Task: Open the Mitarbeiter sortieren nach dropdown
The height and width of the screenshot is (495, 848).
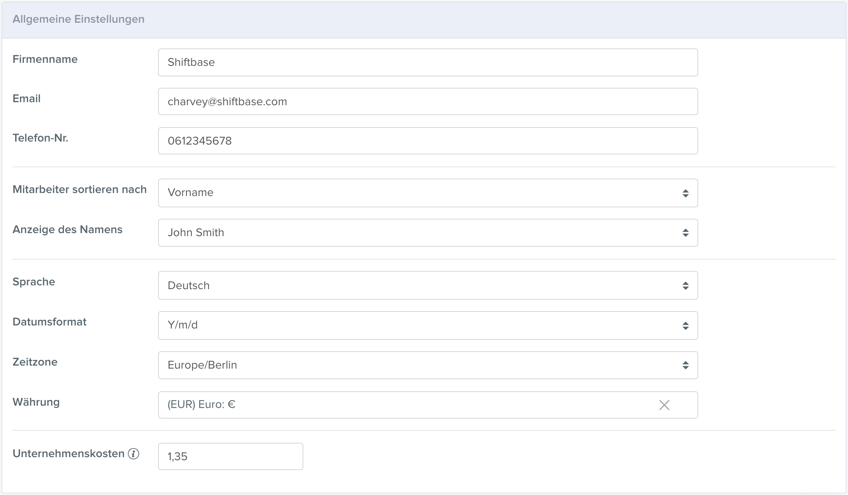Action: tap(428, 193)
